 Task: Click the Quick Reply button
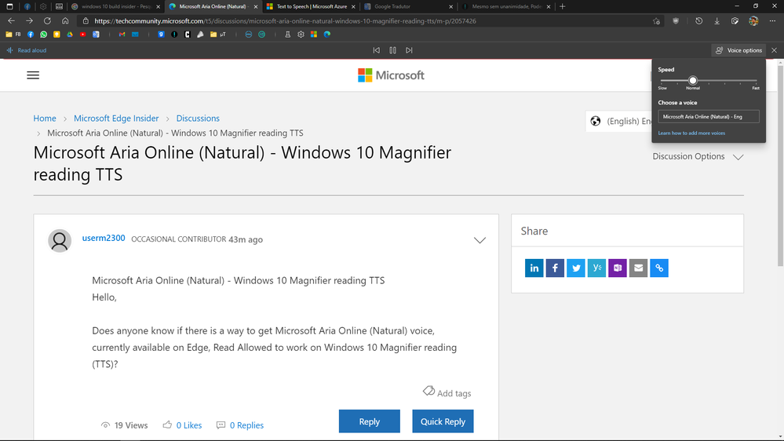[443, 421]
